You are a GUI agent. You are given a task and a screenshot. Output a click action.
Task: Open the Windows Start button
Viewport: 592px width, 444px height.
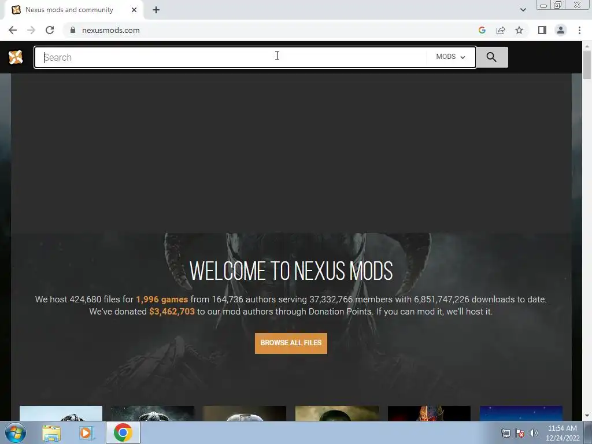coord(15,432)
